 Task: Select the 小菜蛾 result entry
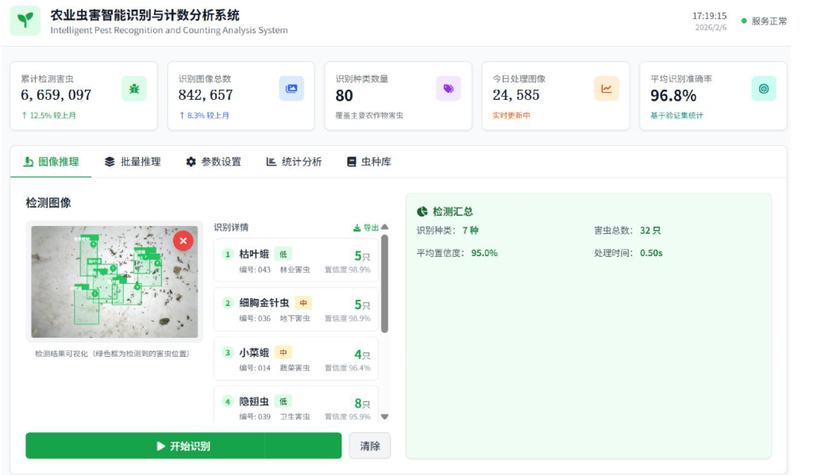coord(295,359)
